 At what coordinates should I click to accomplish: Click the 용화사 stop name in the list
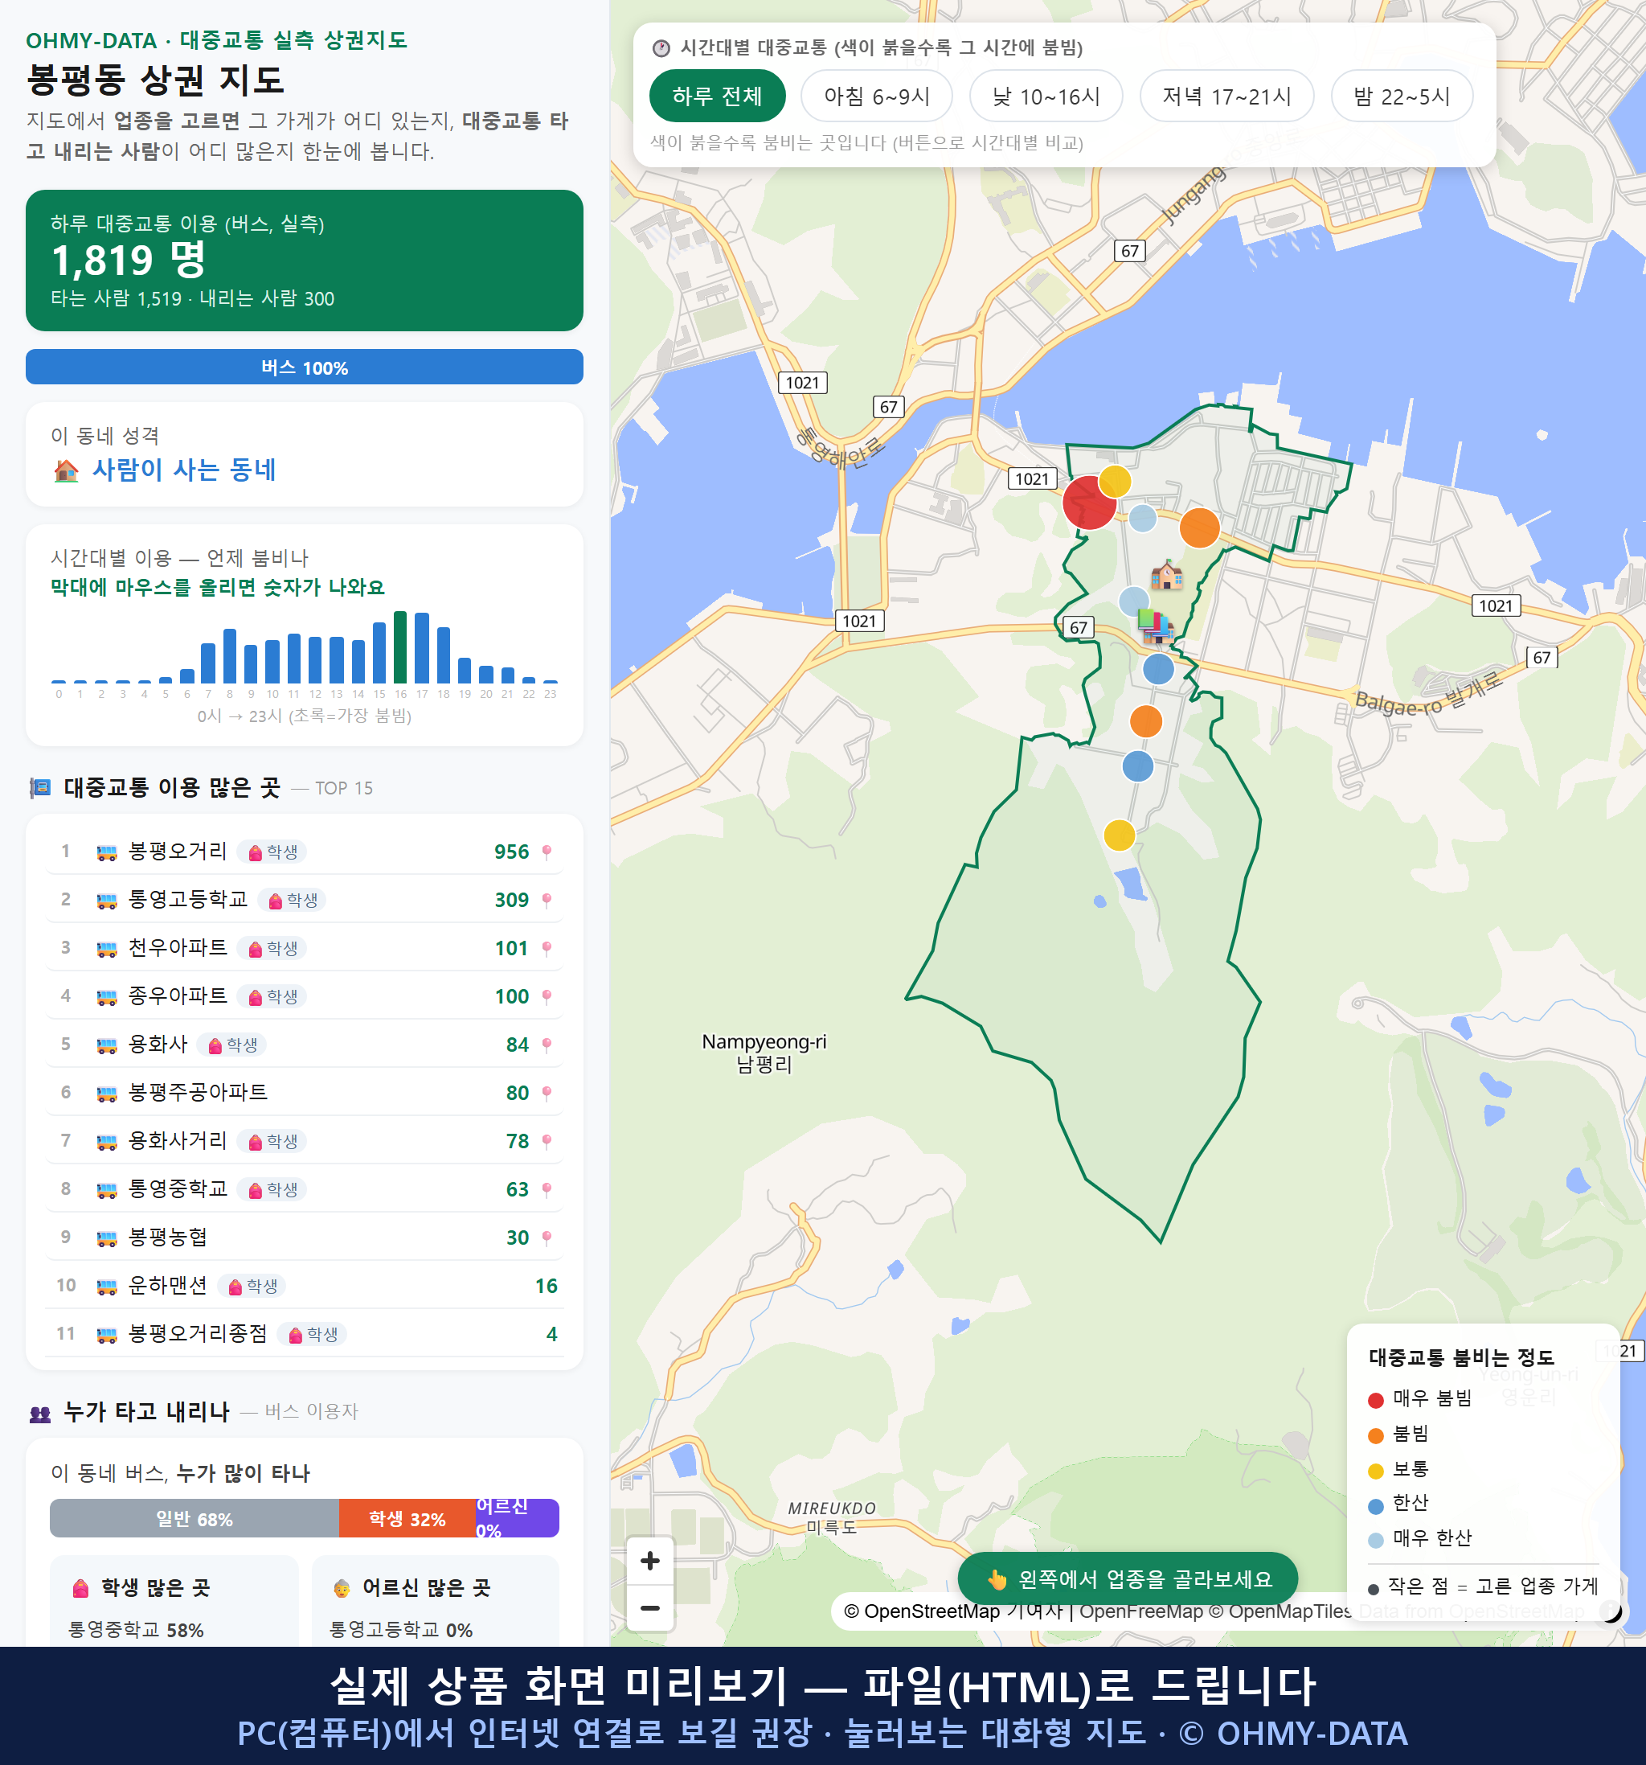pos(158,1044)
